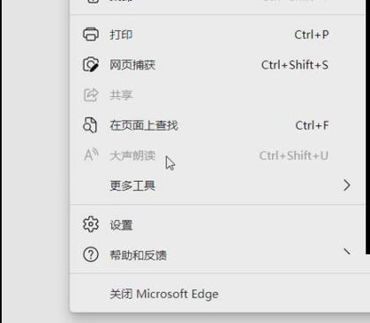Viewport: 370px width, 323px height.
Task: Click the web capture camera icon
Action: coord(90,64)
